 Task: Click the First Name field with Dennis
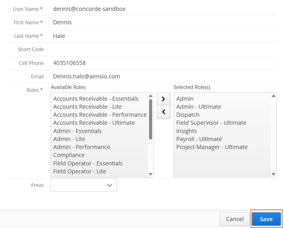[164, 22]
